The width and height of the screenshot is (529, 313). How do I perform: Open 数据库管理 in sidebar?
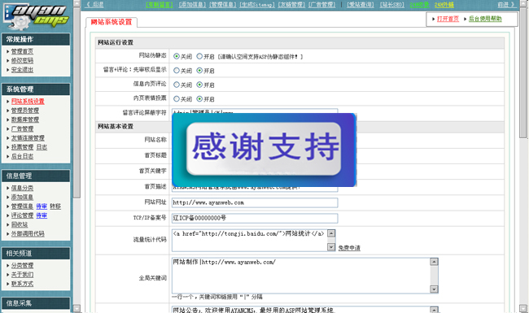click(25, 120)
